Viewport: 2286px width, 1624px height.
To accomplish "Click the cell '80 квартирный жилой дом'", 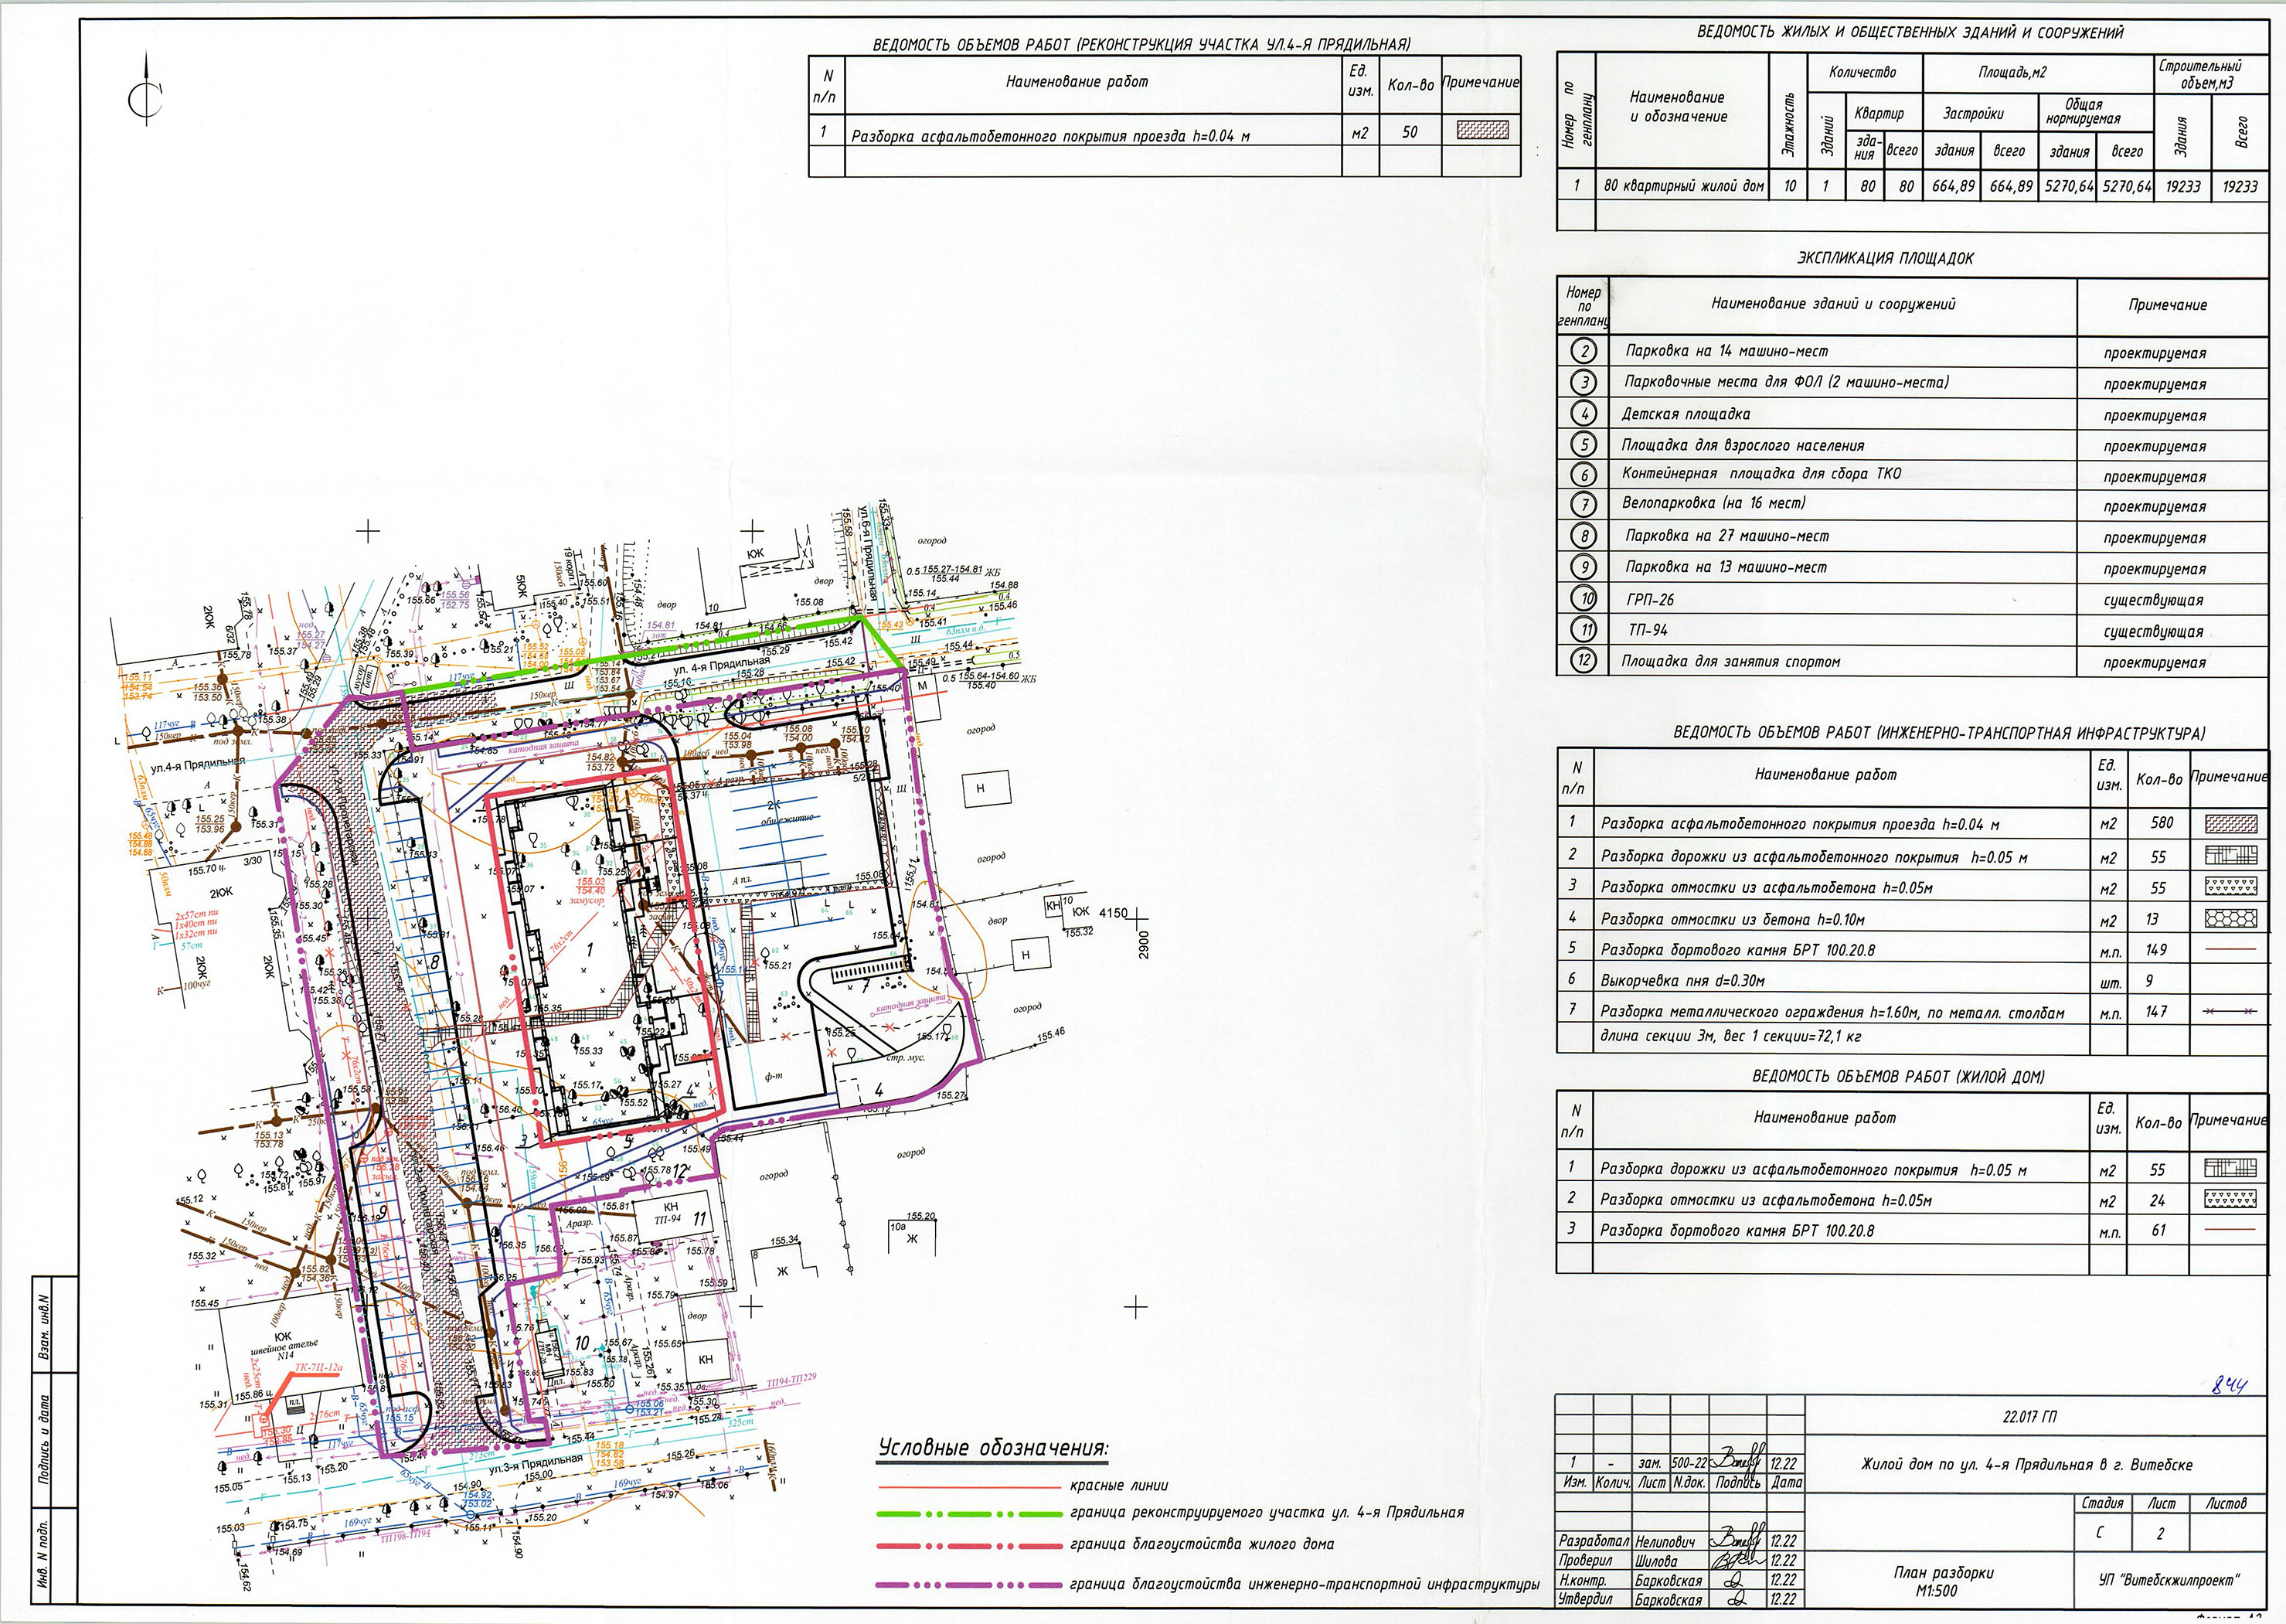I will click(x=1684, y=186).
